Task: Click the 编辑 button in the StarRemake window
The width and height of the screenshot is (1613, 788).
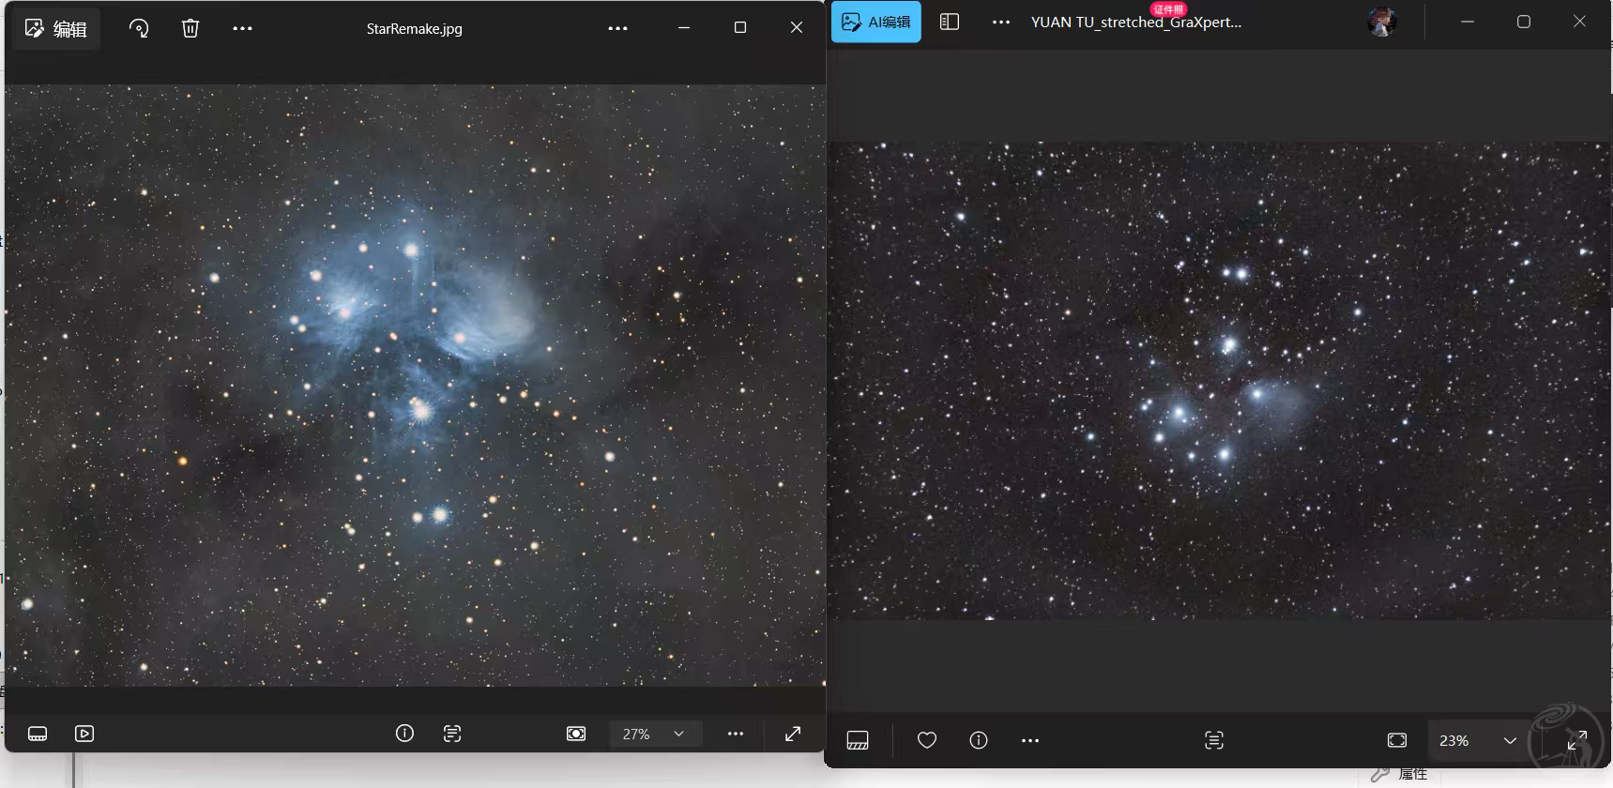Action: click(x=56, y=29)
